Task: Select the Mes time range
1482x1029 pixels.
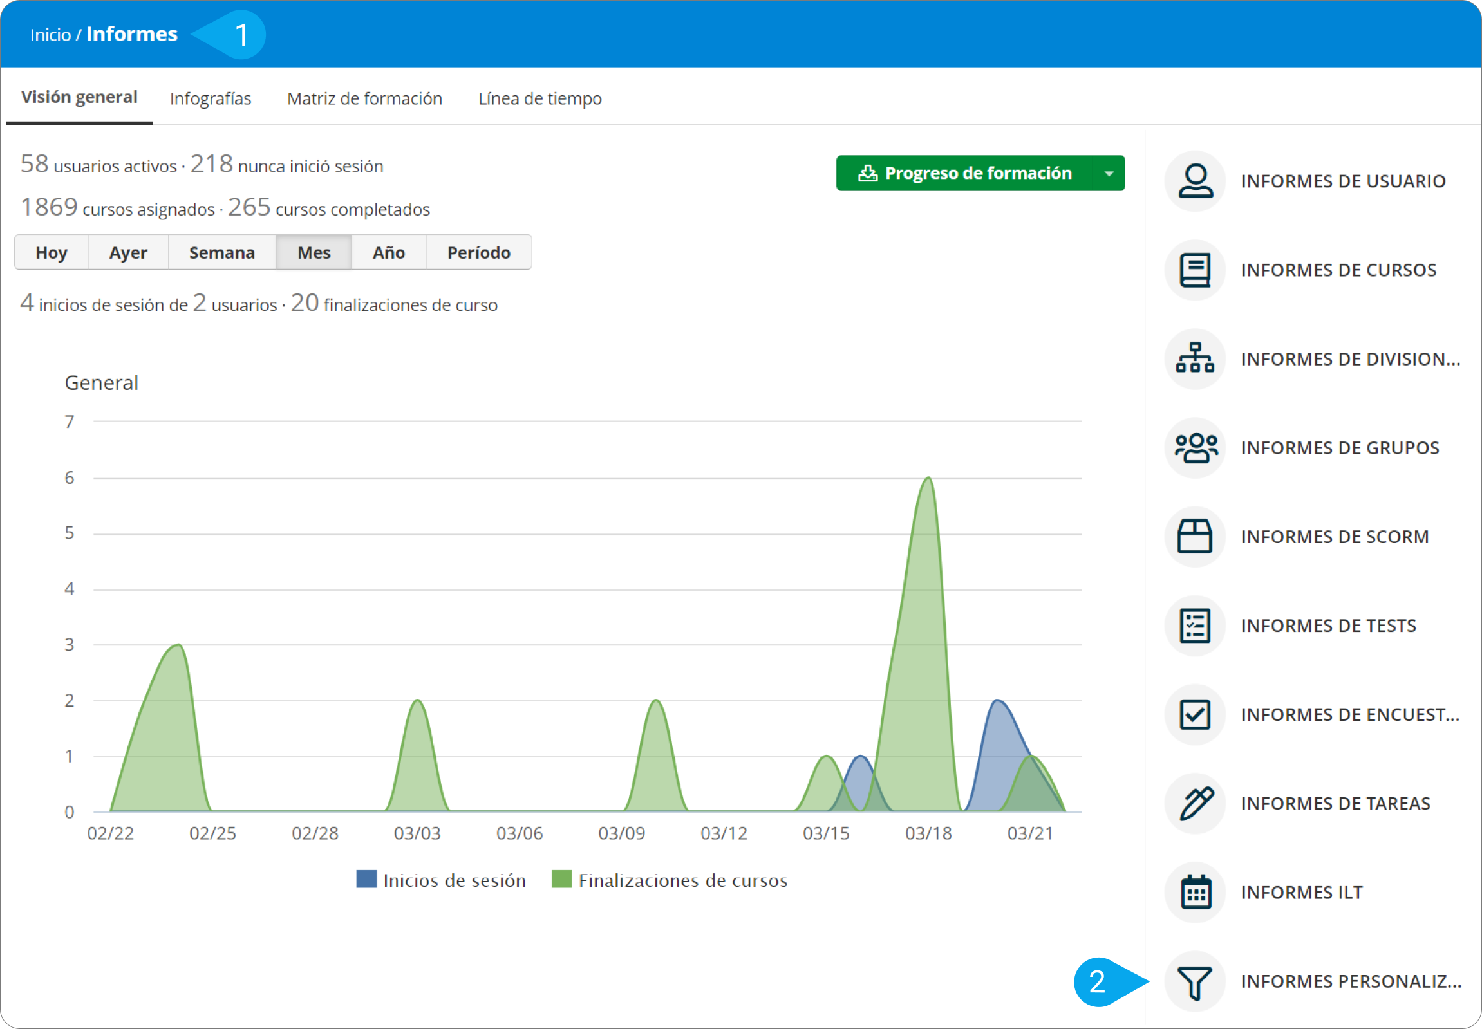Action: 314,252
